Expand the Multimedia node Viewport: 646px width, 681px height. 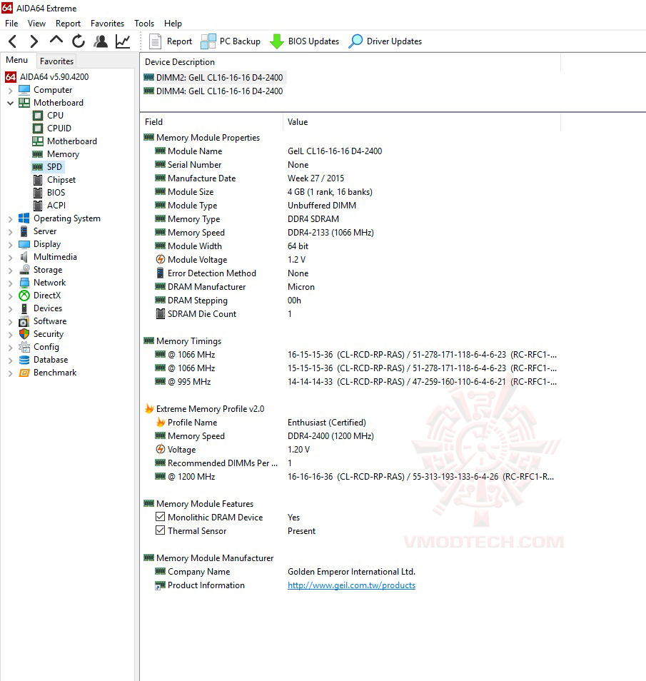11,258
